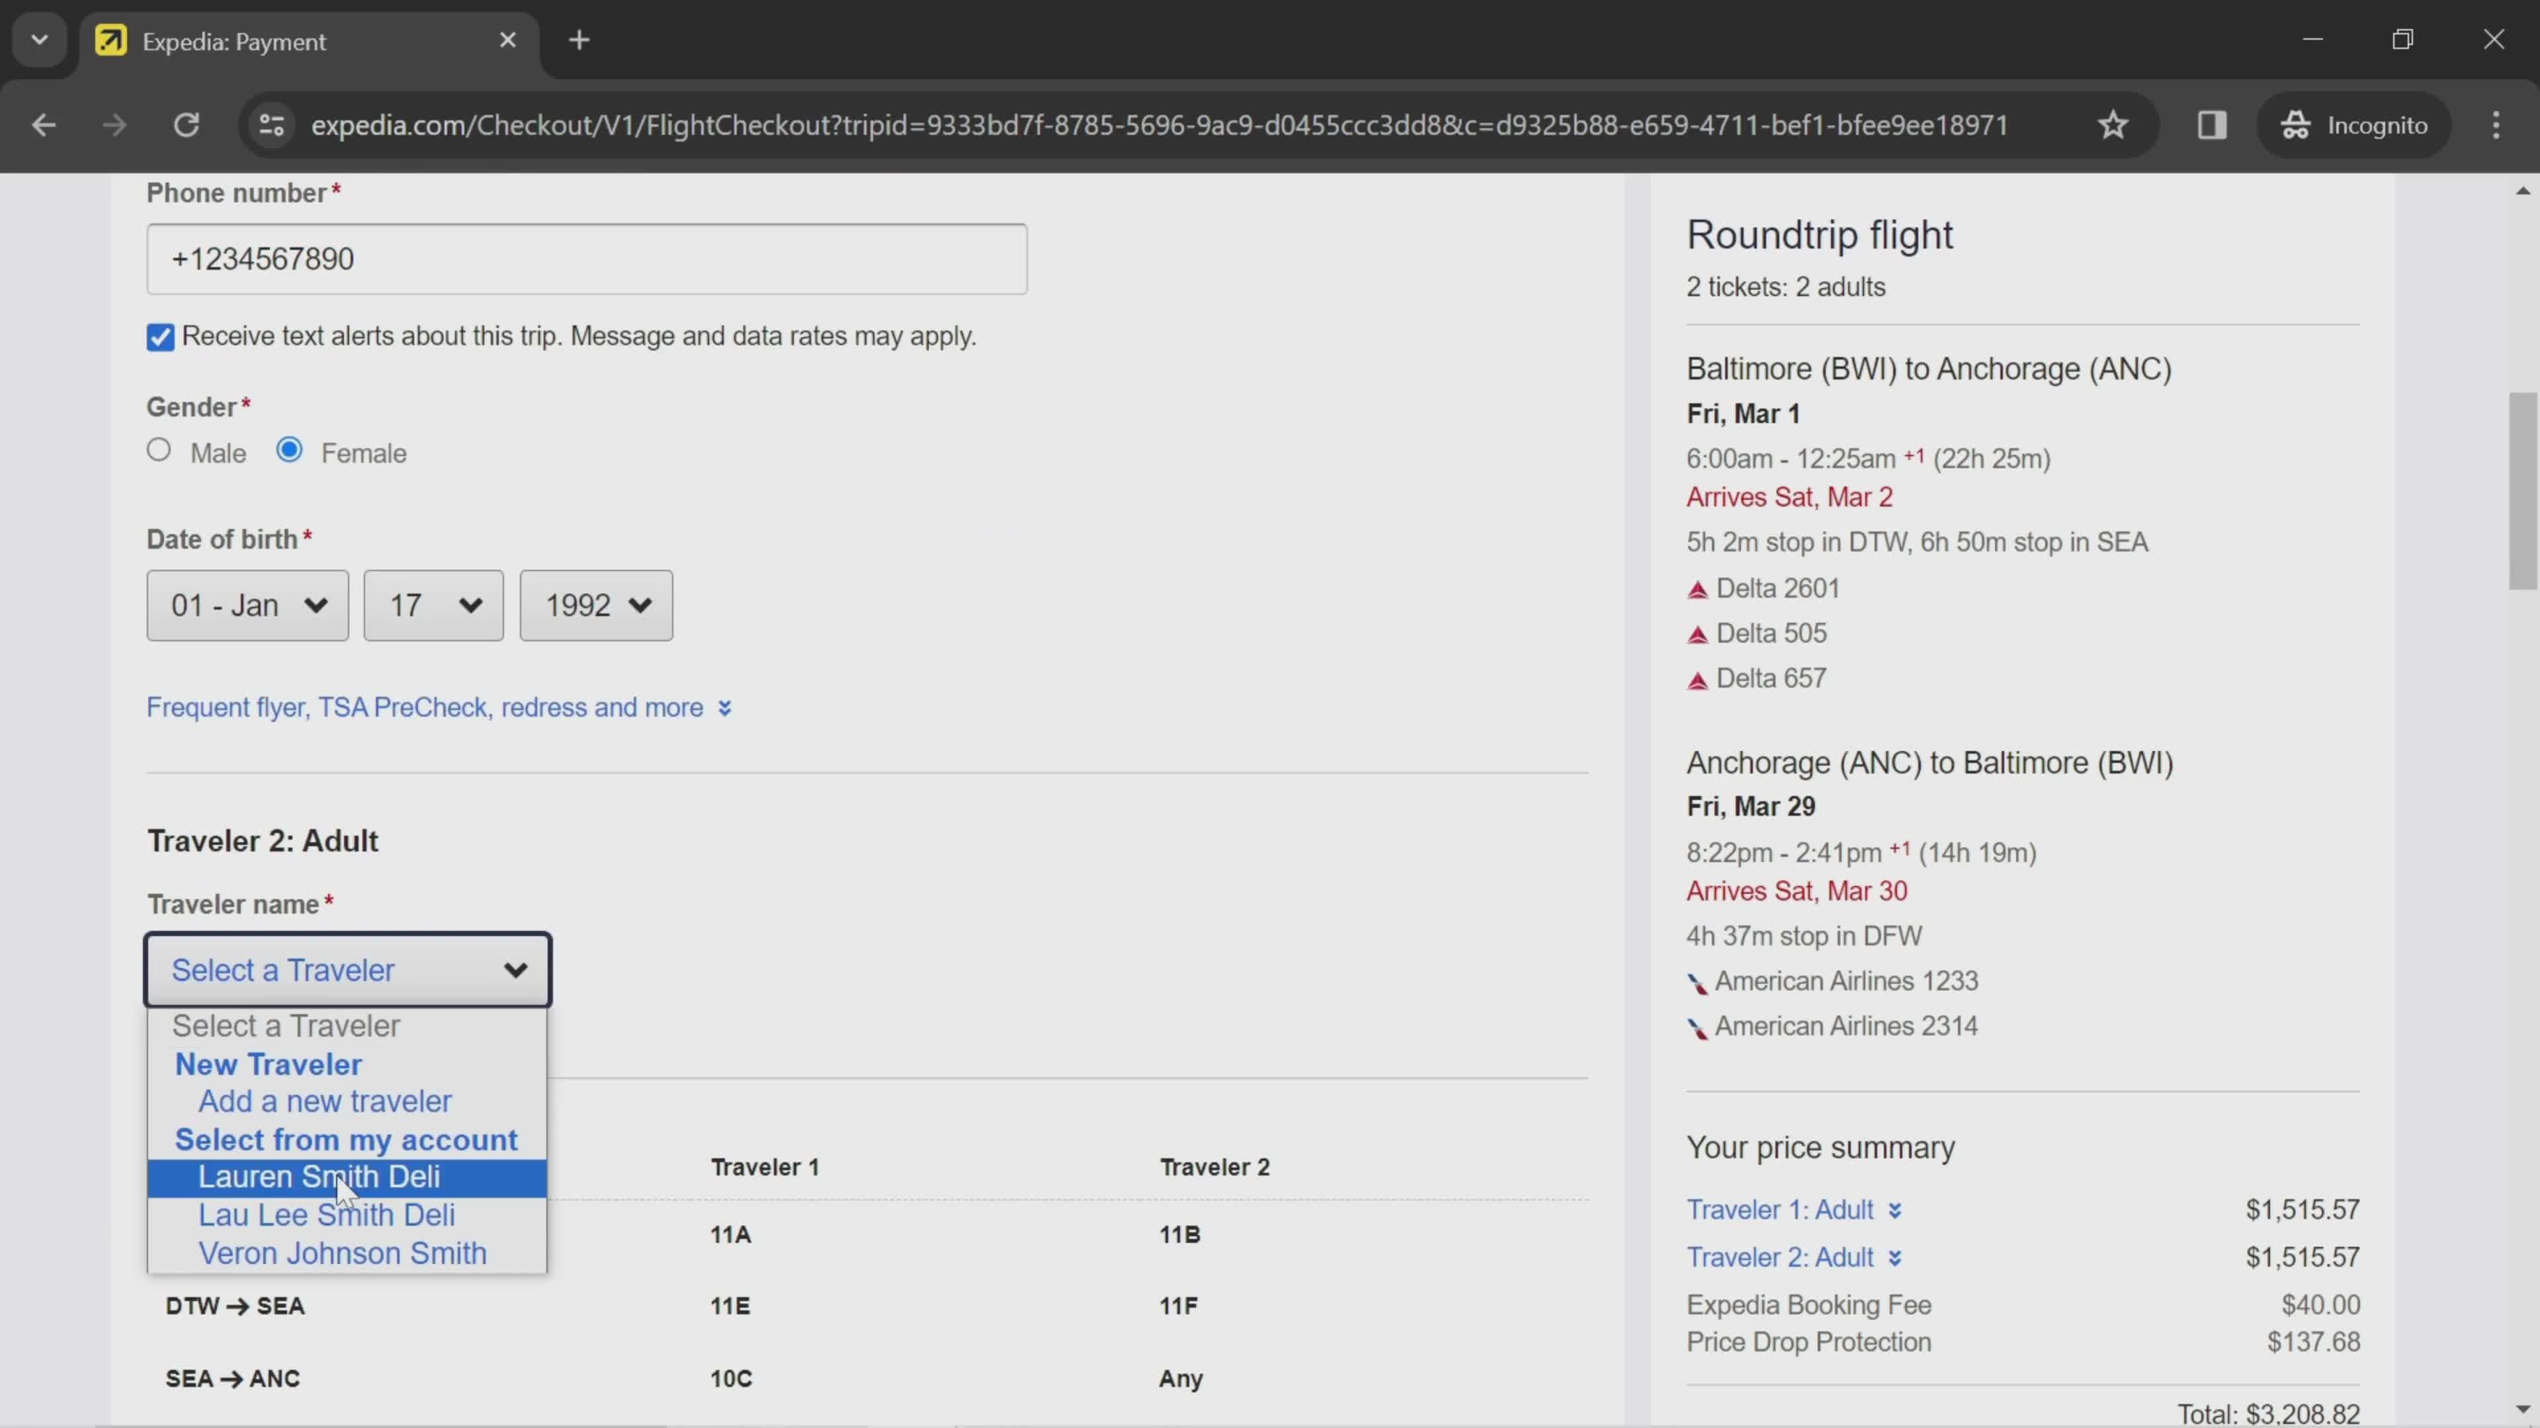
Task: Click the Any seat for Traveler 2
Action: [1180, 1378]
